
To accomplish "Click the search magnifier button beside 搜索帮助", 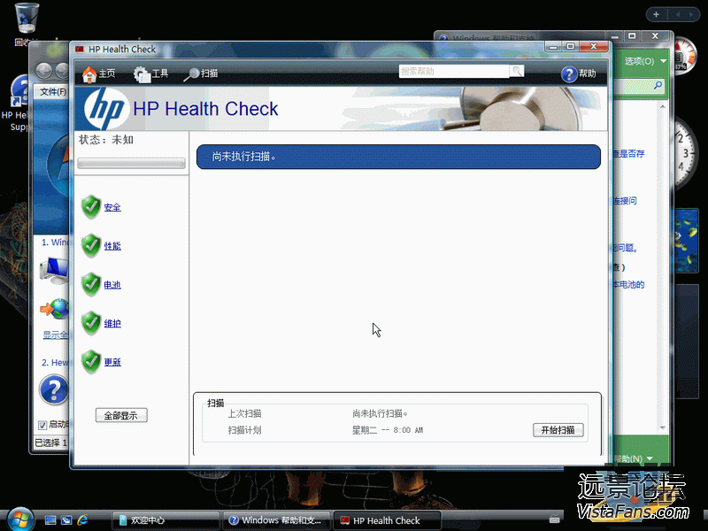I will [x=517, y=71].
